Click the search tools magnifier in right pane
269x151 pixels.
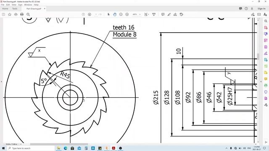pos(266,21)
